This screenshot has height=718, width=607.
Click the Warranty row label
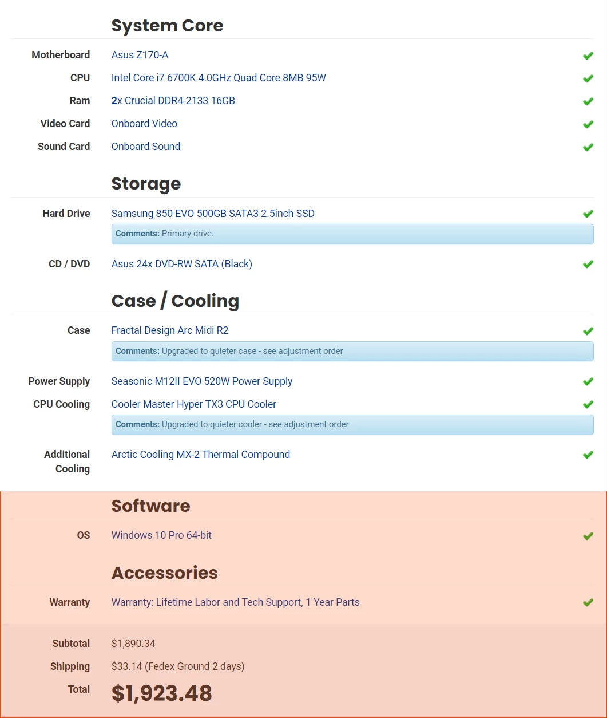pyautogui.click(x=70, y=602)
